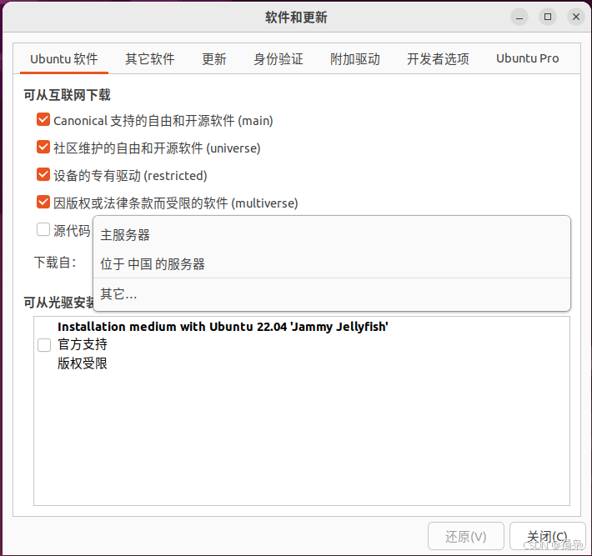Screen dimensions: 592x556
Task: Open the Ubuntu Pro tab
Action: coord(528,58)
